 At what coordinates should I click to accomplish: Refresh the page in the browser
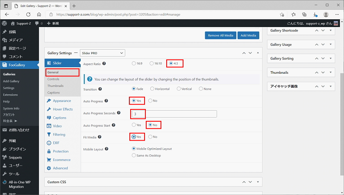(28, 14)
